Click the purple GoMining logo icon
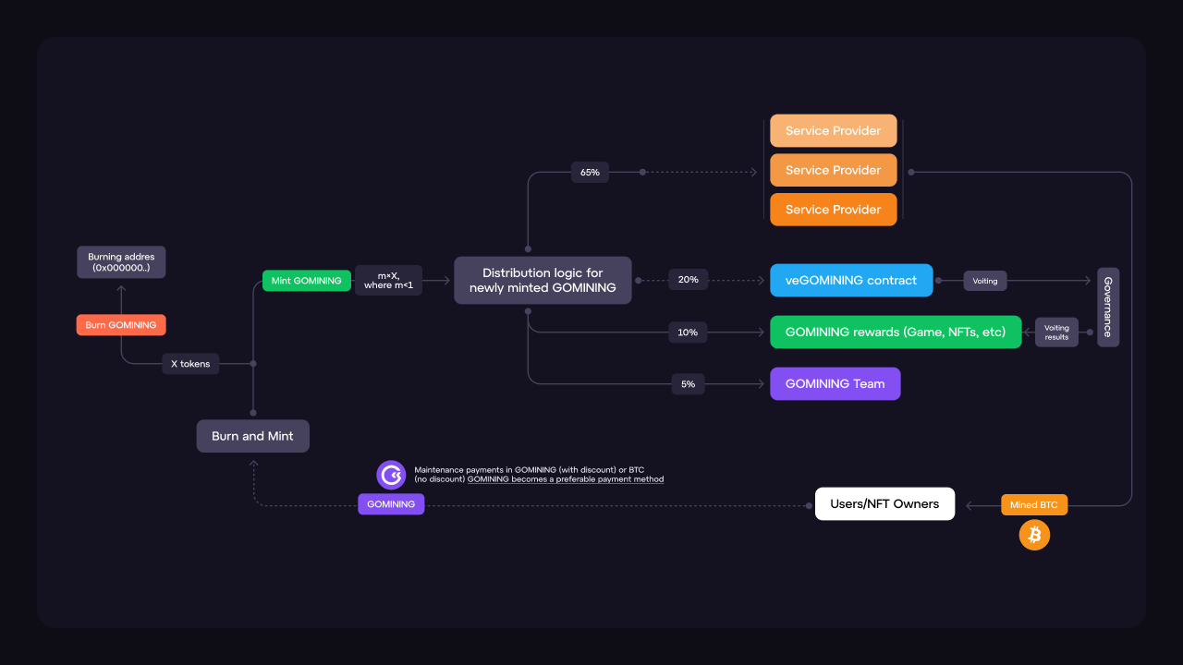 [x=391, y=475]
